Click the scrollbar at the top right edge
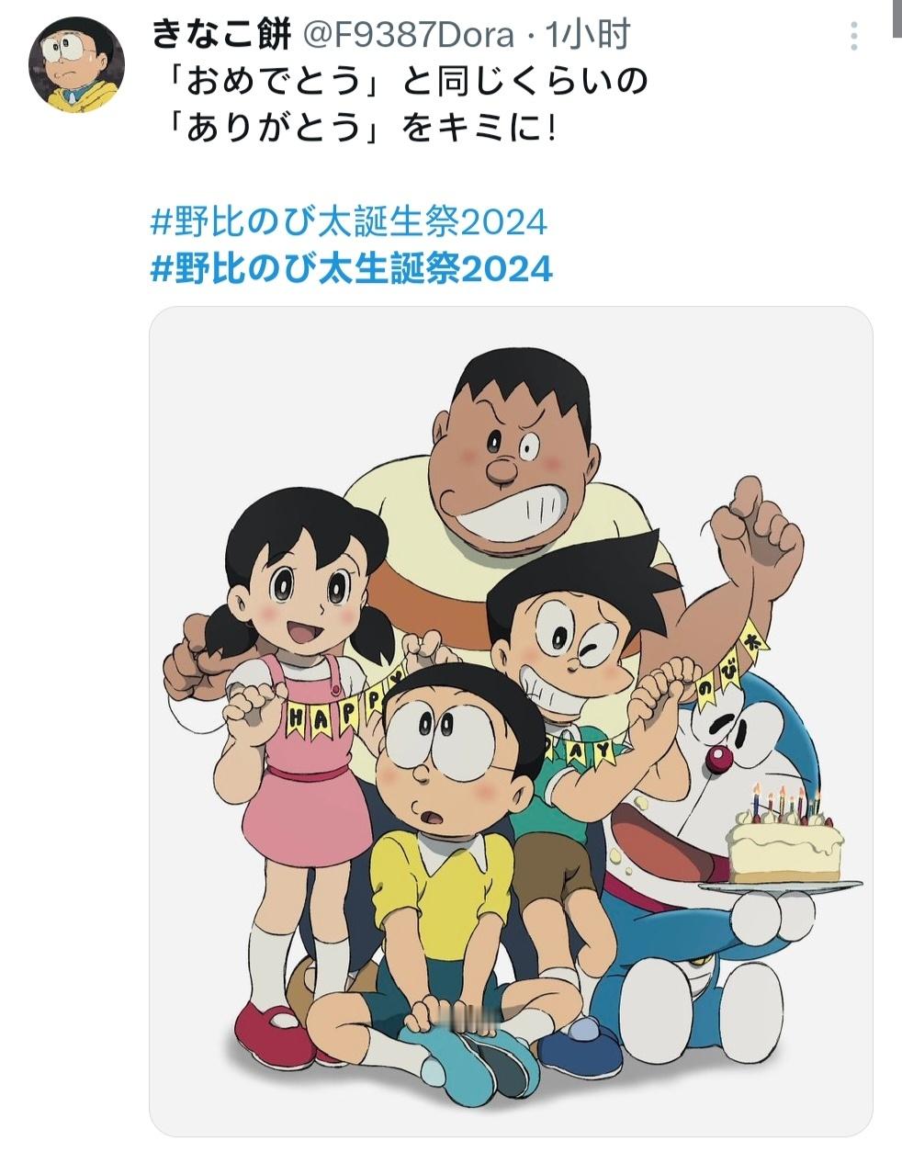This screenshot has height=1152, width=902. pos(896,18)
